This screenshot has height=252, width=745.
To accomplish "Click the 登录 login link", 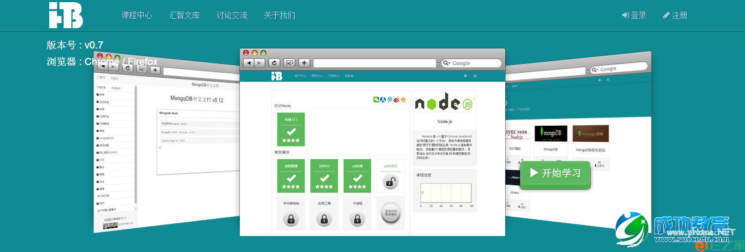I will pos(634,15).
